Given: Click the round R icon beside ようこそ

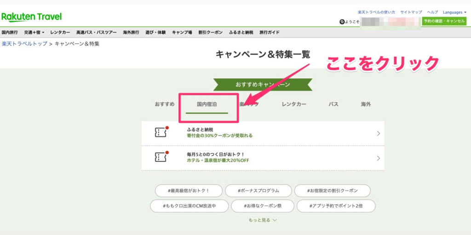Looking at the screenshot, I should (341, 22).
